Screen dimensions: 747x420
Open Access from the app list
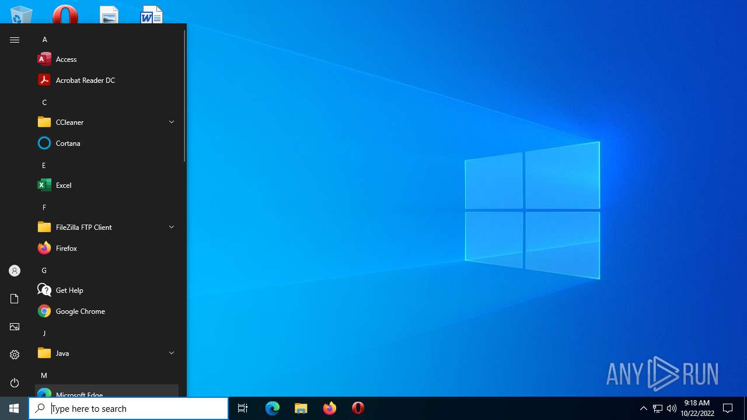click(x=107, y=59)
